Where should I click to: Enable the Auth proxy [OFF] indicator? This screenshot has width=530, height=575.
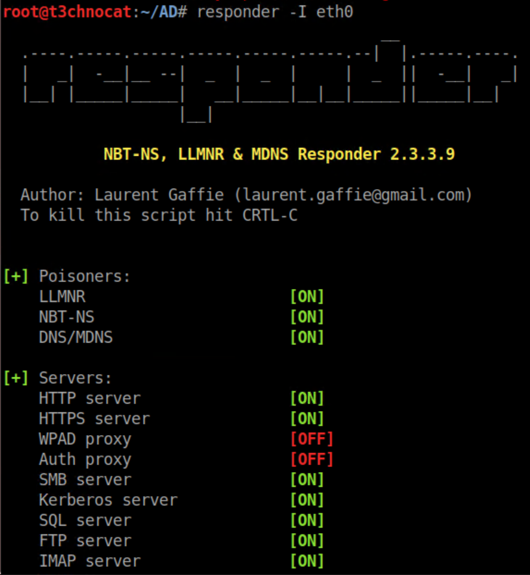312,460
